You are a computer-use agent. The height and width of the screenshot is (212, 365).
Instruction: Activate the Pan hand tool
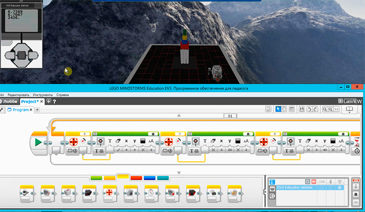(x=284, y=109)
